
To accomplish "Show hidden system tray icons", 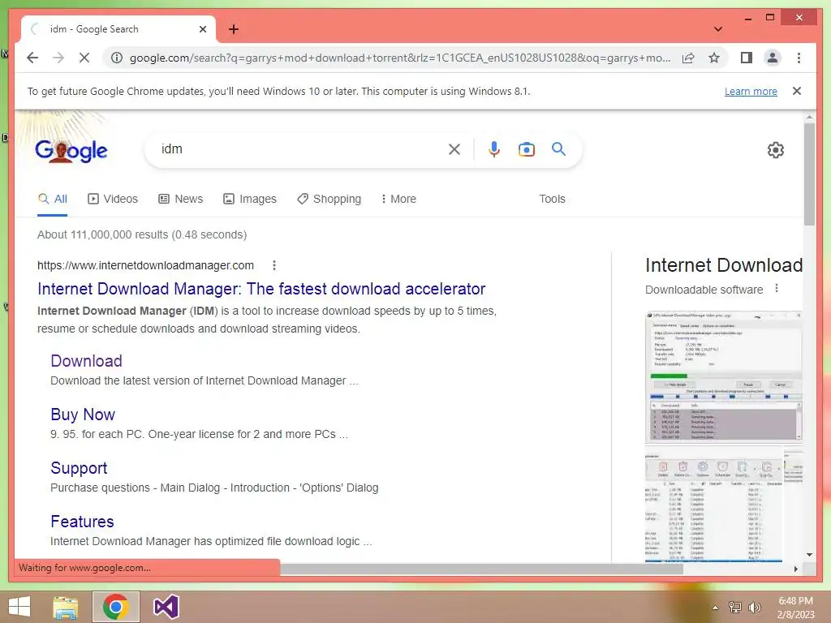I will click(715, 608).
